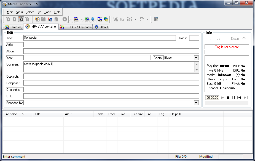Click the Orig. Artist input field
This screenshot has width=255, height=161.
111,89
